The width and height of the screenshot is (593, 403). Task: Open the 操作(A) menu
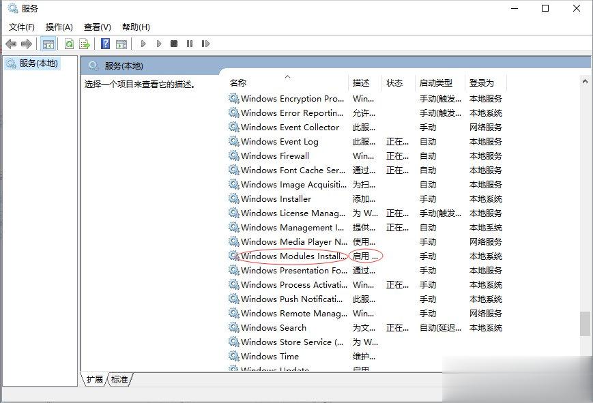coord(59,27)
